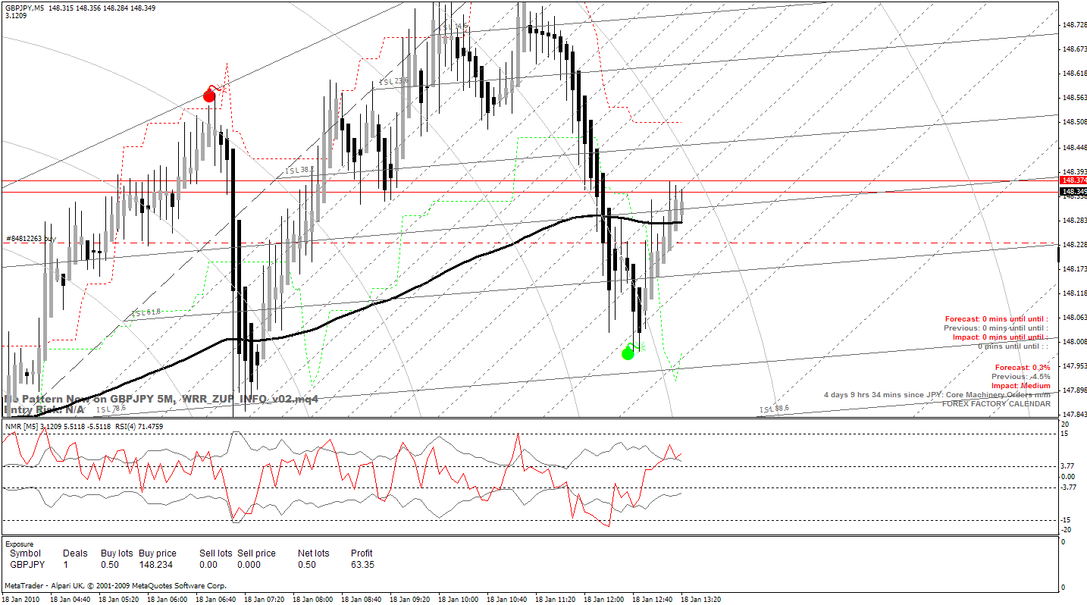The image size is (1087, 605).
Task: Click the '18 Jan 12:00' time label
Action: (x=604, y=599)
